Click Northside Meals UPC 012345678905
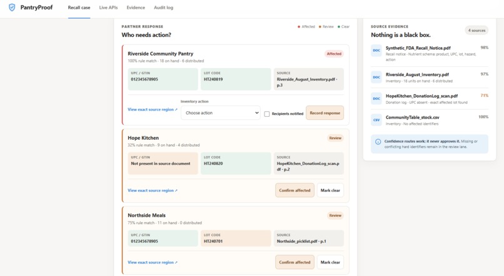This screenshot has height=276, width=504. 144,241
